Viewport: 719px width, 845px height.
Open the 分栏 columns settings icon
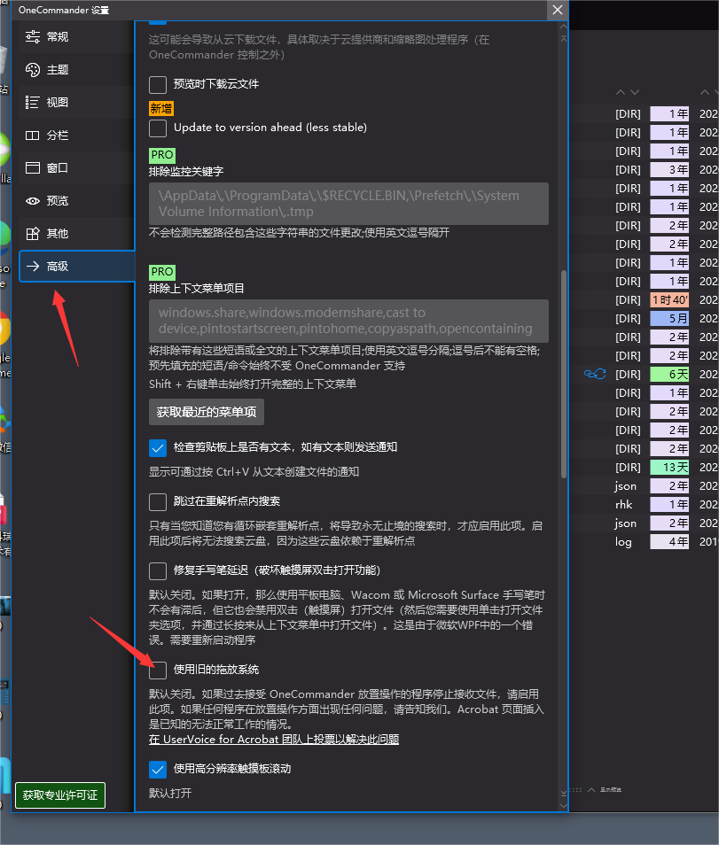click(33, 135)
